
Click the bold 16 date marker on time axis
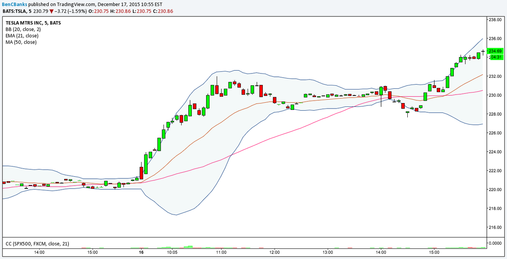tap(141, 252)
